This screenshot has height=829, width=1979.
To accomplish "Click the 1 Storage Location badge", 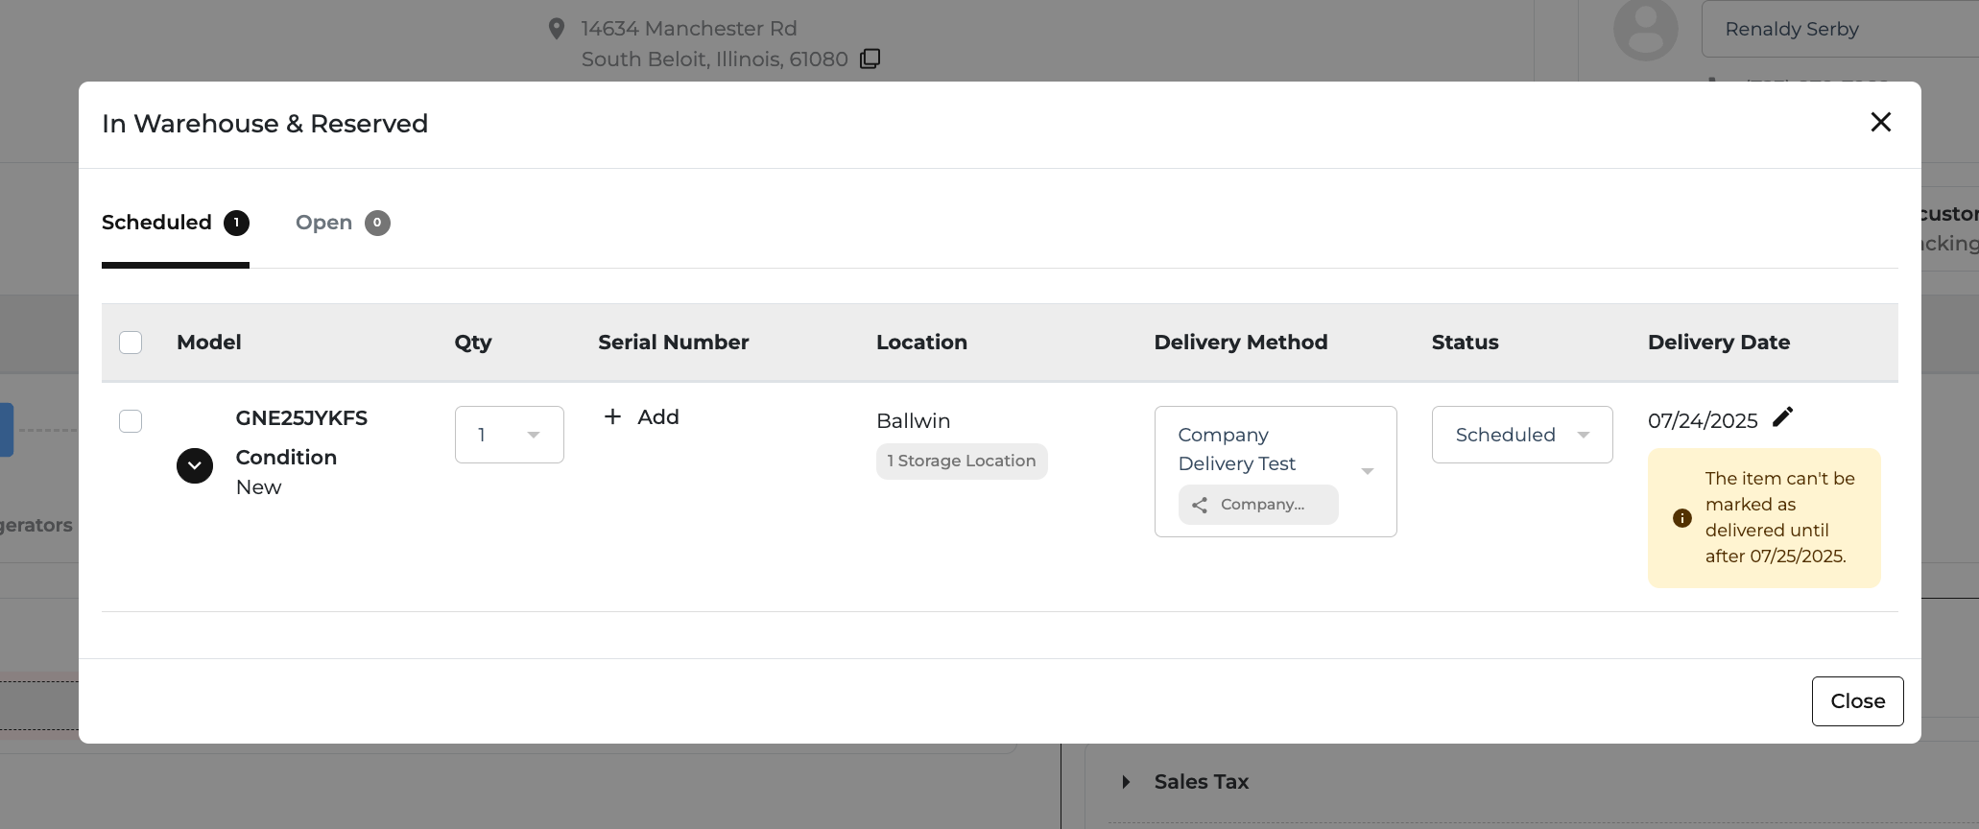I will [x=961, y=462].
